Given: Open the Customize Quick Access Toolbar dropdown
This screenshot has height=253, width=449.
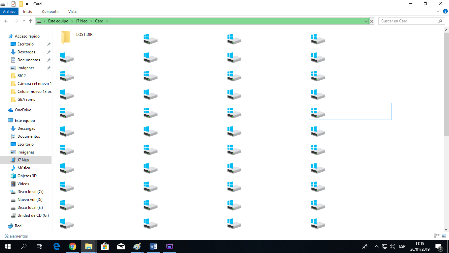Looking at the screenshot, I should coord(27,4).
